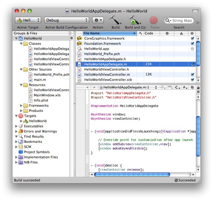The height and width of the screenshot is (200, 213).
Task: Click the build hammer column header
Action: [140, 33]
